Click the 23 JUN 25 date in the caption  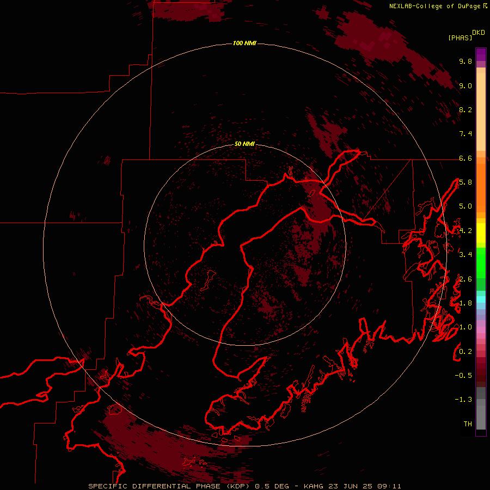pyautogui.click(x=351, y=486)
